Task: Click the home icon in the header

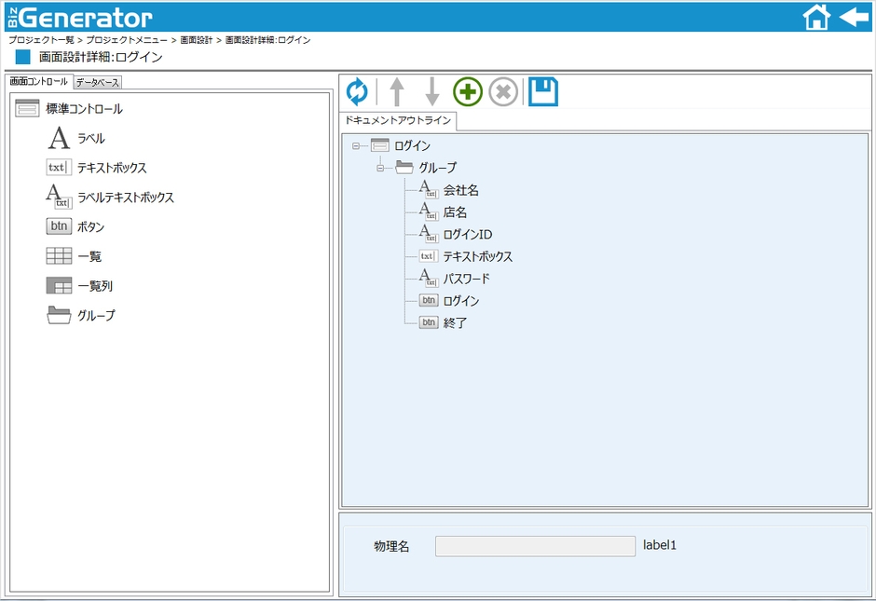Action: tap(816, 16)
